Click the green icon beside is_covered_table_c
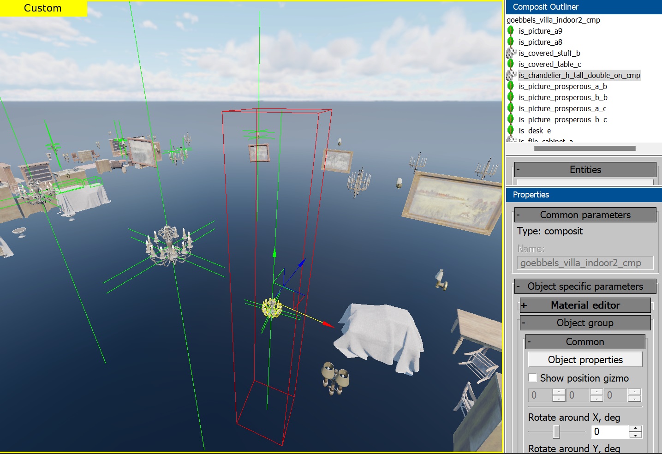This screenshot has height=454, width=662. point(511,64)
